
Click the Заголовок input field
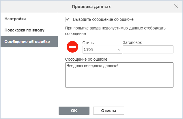click(x=148, y=49)
